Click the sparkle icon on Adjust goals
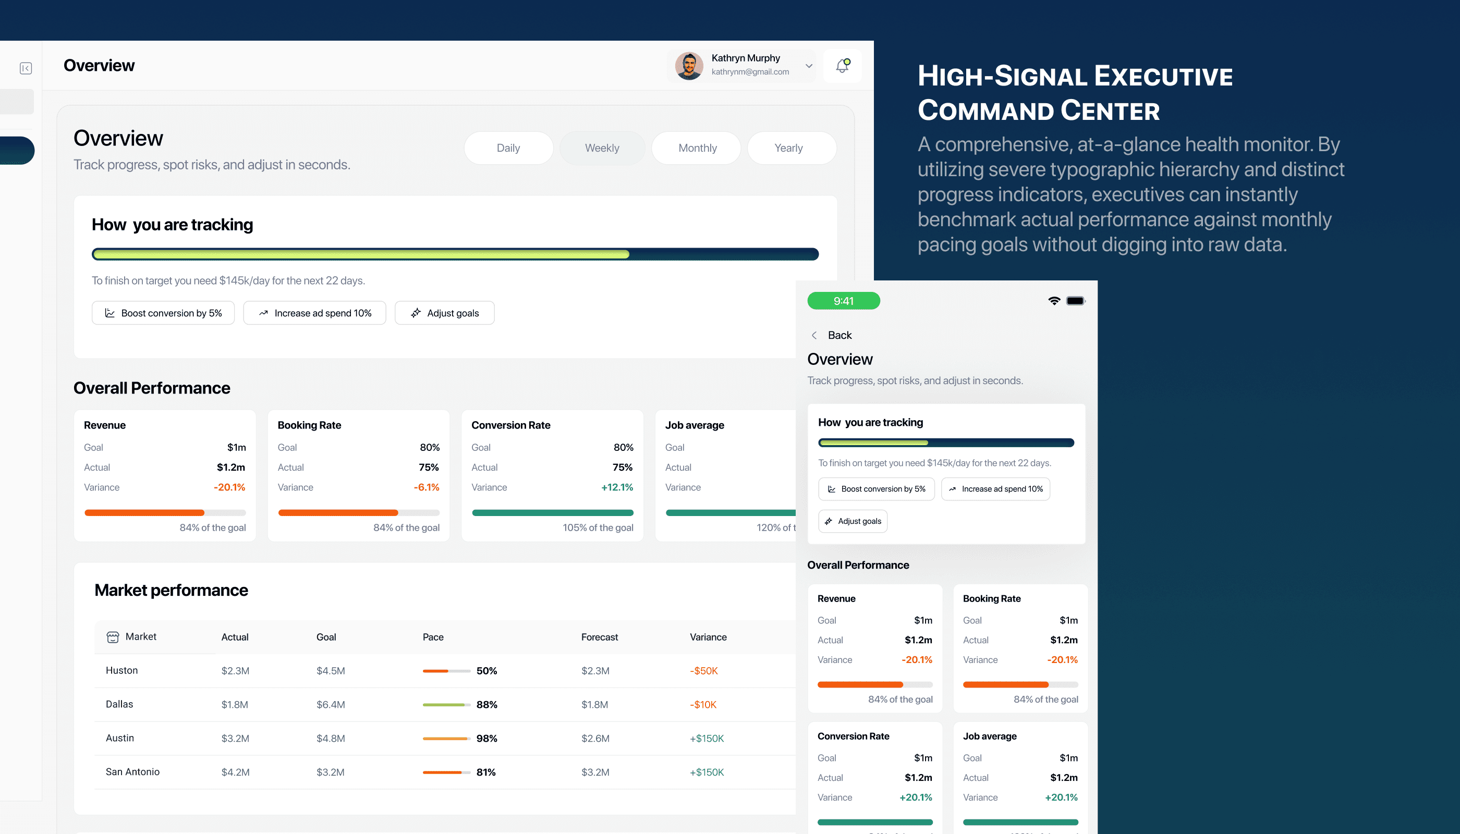Viewport: 1460px width, 834px height. (416, 313)
